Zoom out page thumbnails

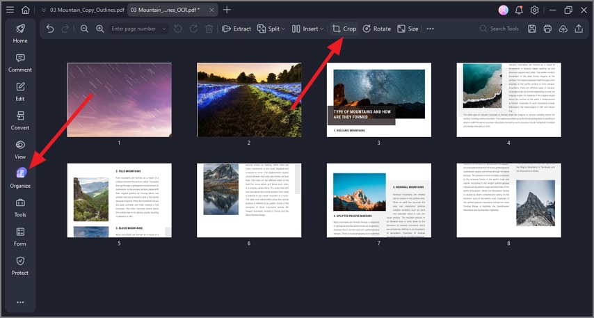tap(84, 29)
